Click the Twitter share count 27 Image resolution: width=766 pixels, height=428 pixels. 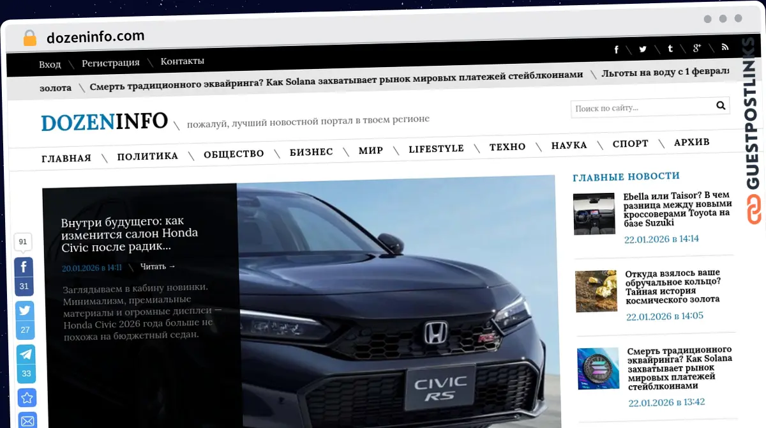coord(24,330)
